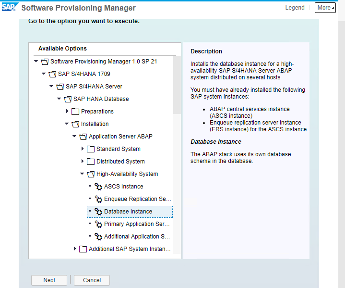Click gear icon of Additional Application Server option
The image size is (345, 288).
(98, 237)
